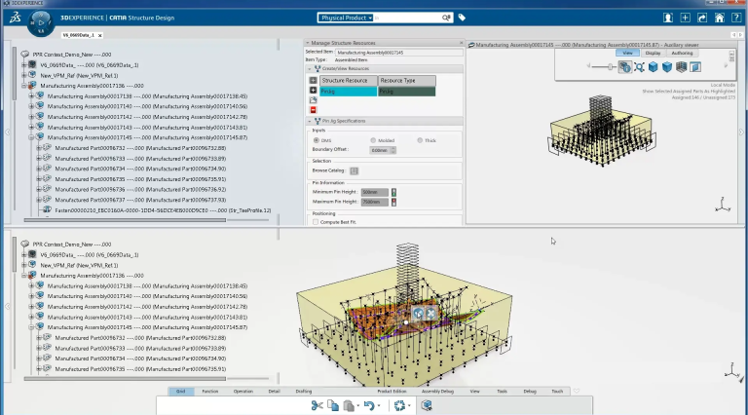
Task: Click the Fit All In icon in viewer toolbar
Action: [639, 66]
